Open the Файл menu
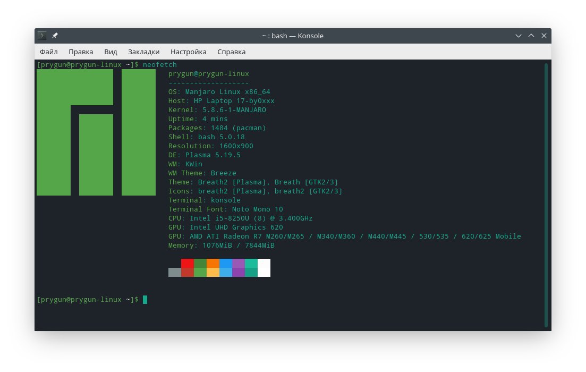Viewport: 586px width, 372px height. tap(48, 52)
